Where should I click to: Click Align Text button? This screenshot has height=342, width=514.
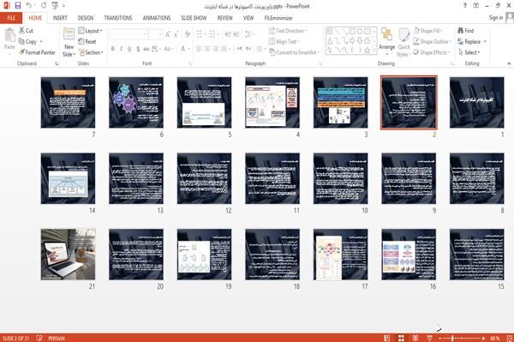pyautogui.click(x=284, y=42)
